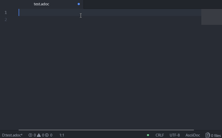
Task: Click the linter error count icon
Action: [30, 135]
